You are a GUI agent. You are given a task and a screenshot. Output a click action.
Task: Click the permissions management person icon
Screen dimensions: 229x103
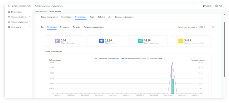pyautogui.click(x=9, y=22)
